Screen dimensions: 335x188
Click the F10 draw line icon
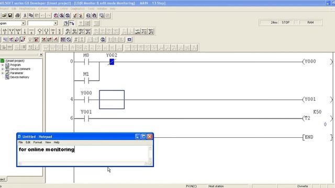144,31
